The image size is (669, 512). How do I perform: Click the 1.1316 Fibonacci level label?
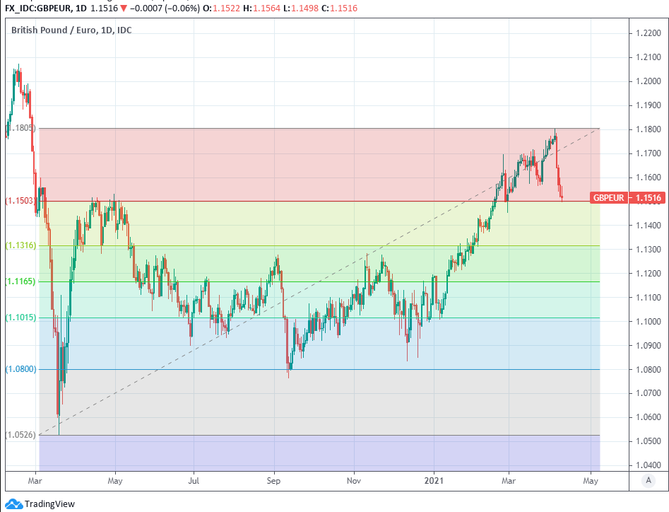tap(20, 245)
